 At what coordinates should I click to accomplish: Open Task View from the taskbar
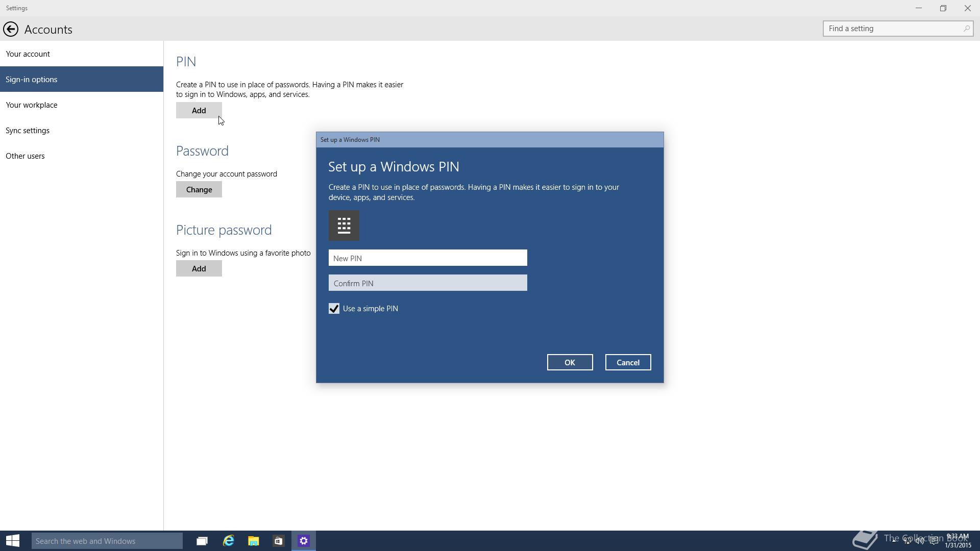pyautogui.click(x=202, y=541)
